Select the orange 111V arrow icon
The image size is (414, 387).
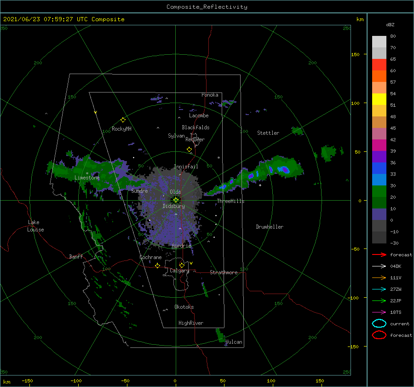(x=379, y=277)
